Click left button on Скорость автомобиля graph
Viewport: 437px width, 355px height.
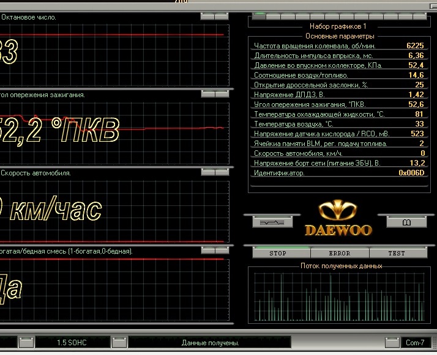click(x=208, y=172)
